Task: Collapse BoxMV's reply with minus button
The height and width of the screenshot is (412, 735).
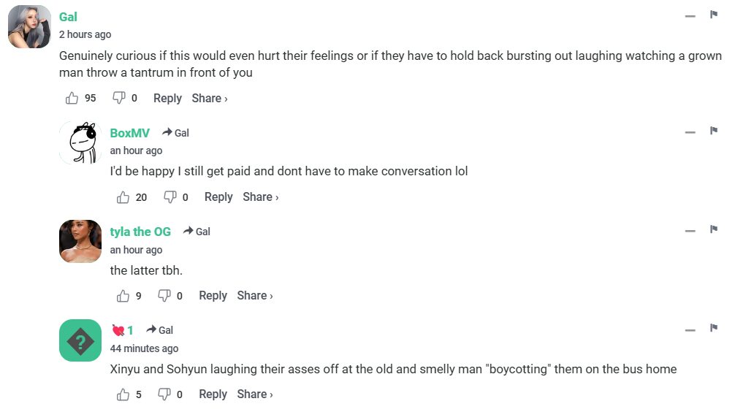Action: [x=690, y=132]
